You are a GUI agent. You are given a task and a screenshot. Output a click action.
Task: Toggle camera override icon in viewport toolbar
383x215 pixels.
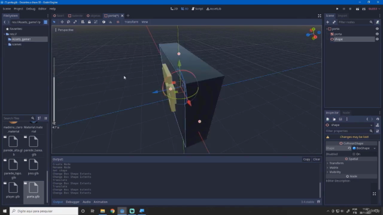[x=118, y=22]
